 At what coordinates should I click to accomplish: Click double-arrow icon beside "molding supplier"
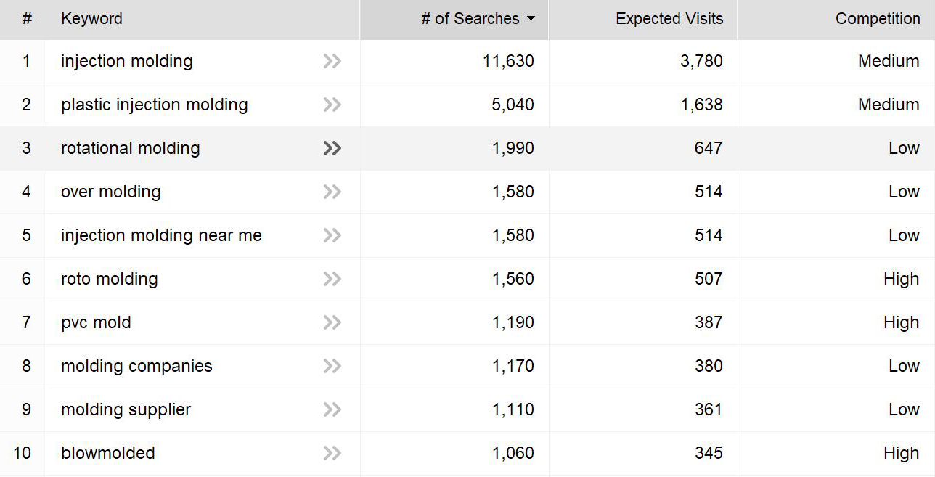pos(332,410)
